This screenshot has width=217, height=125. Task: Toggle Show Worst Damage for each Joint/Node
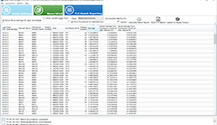(4, 20)
